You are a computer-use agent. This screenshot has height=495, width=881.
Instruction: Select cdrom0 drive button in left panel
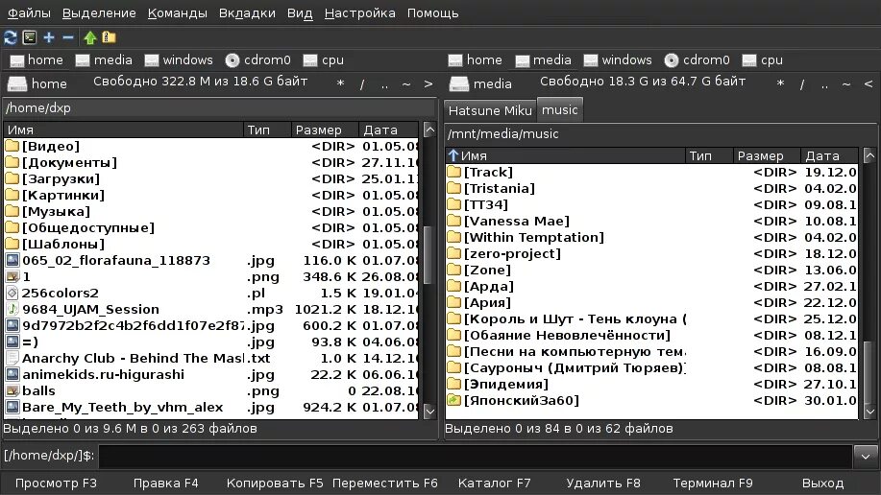tap(257, 60)
